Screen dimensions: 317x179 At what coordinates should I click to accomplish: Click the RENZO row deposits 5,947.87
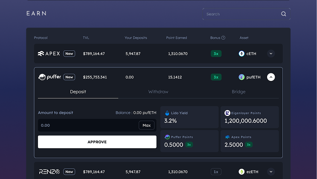133,172
